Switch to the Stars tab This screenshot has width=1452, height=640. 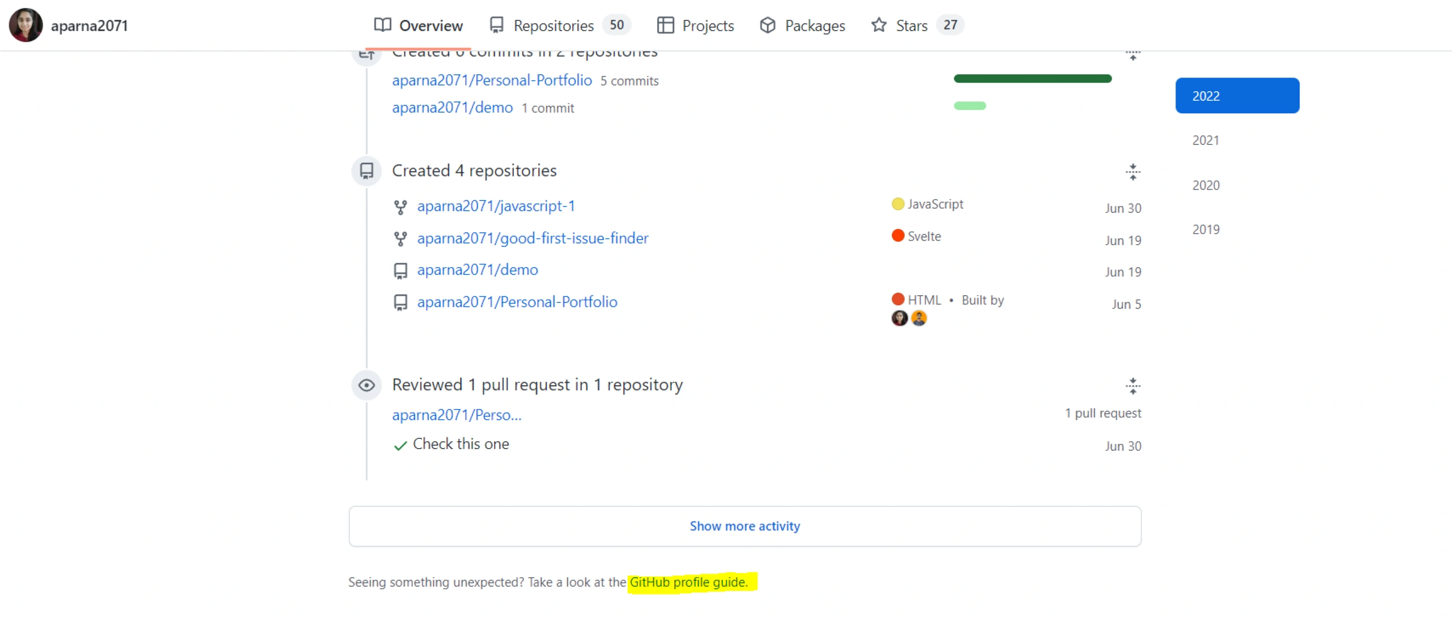[x=911, y=25]
